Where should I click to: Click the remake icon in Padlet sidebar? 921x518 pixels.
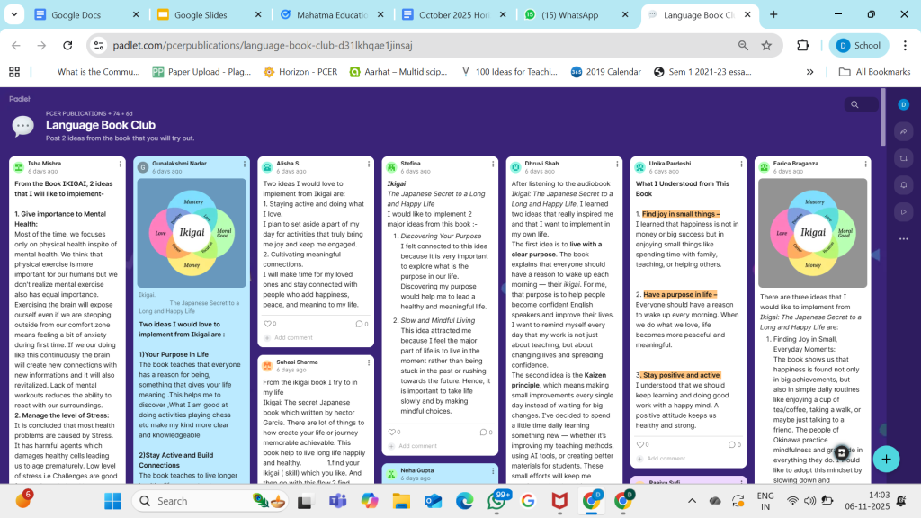(x=903, y=158)
